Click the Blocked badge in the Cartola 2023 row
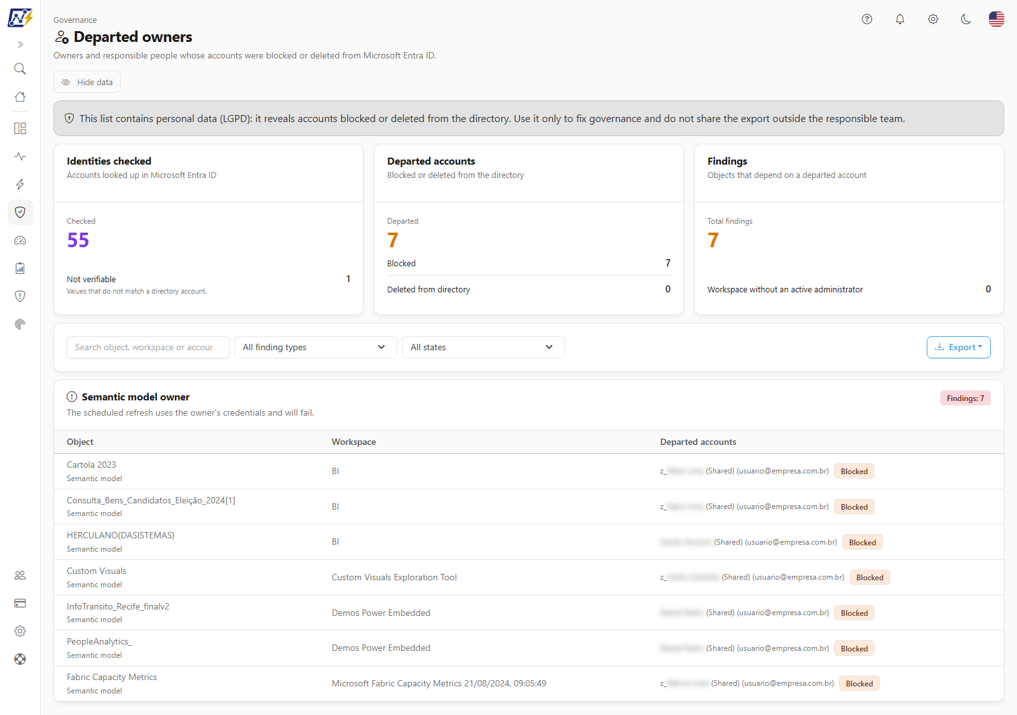The image size is (1017, 715). (854, 472)
